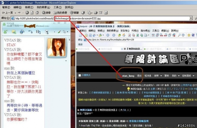Open the IE Media (媒體) toolbar button
Screen dimensions: 197x128
coord(74,13)
